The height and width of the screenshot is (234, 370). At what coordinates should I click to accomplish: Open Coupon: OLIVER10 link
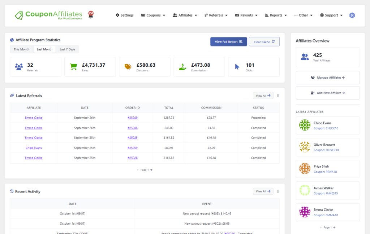[326, 150]
